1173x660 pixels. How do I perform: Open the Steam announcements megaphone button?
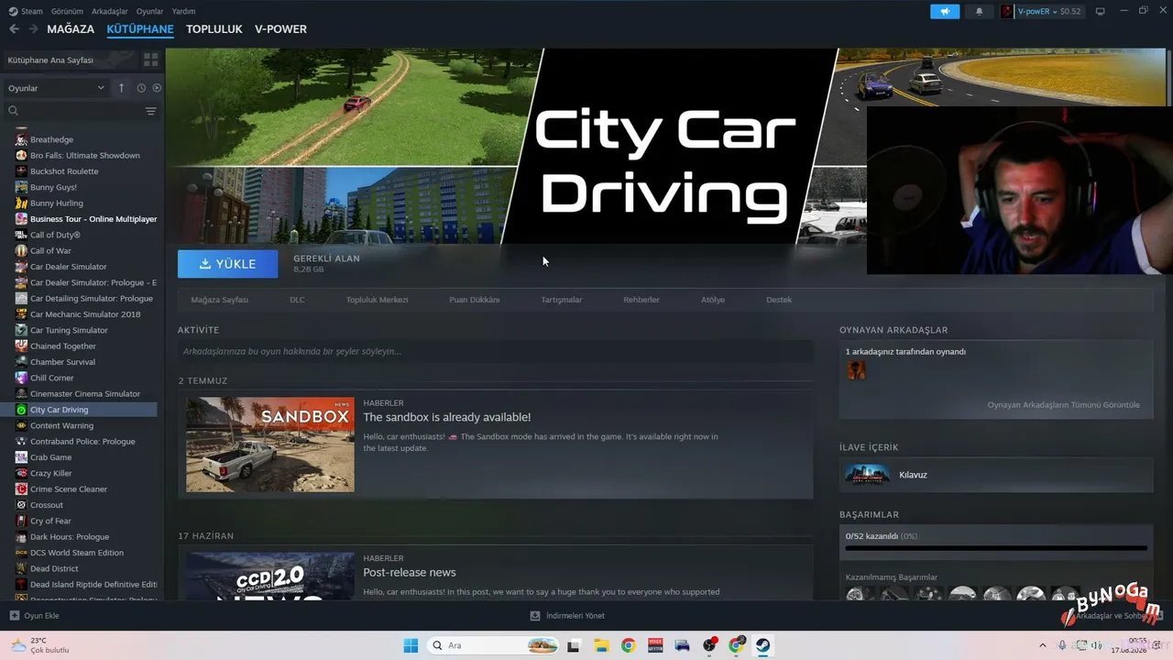pyautogui.click(x=944, y=11)
